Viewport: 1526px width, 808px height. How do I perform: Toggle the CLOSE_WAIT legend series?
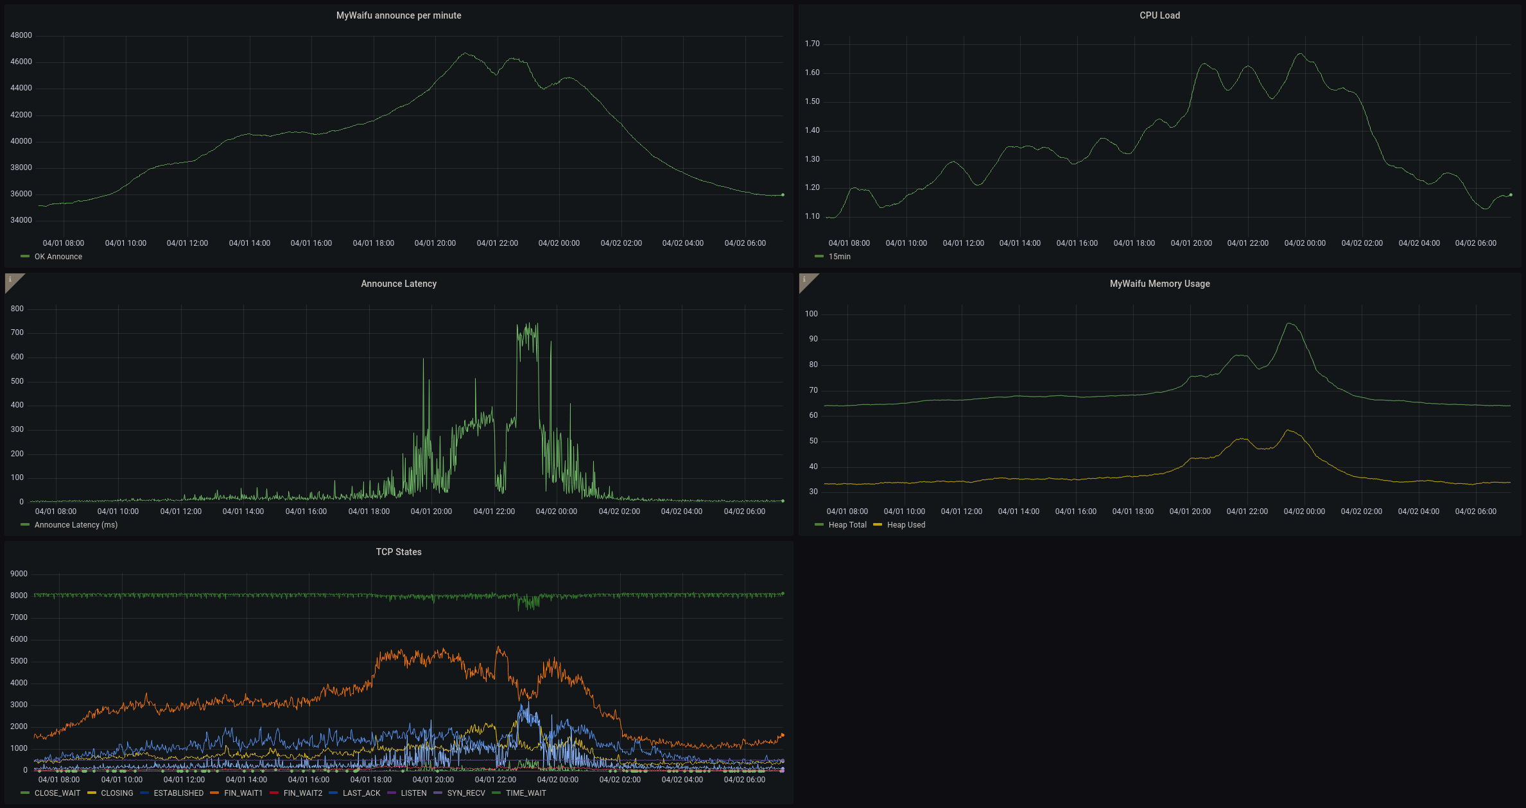(58, 793)
